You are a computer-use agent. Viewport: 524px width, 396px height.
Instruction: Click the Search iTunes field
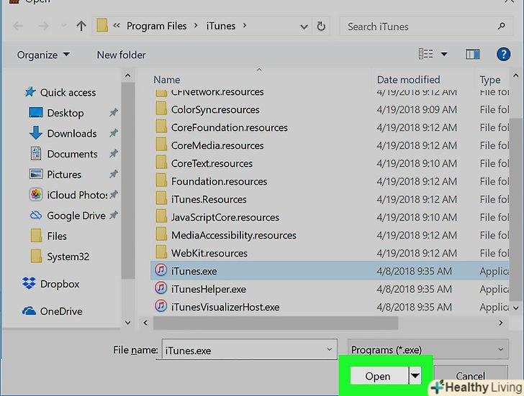point(426,27)
